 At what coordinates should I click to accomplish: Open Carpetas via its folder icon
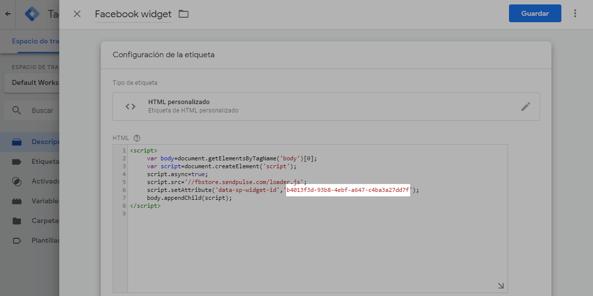tap(17, 221)
